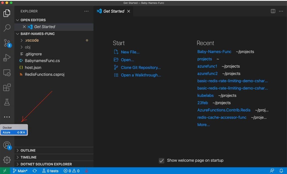Open the Remote Explorer view
This screenshot has width=287, height=174.
(x=7, y=73)
